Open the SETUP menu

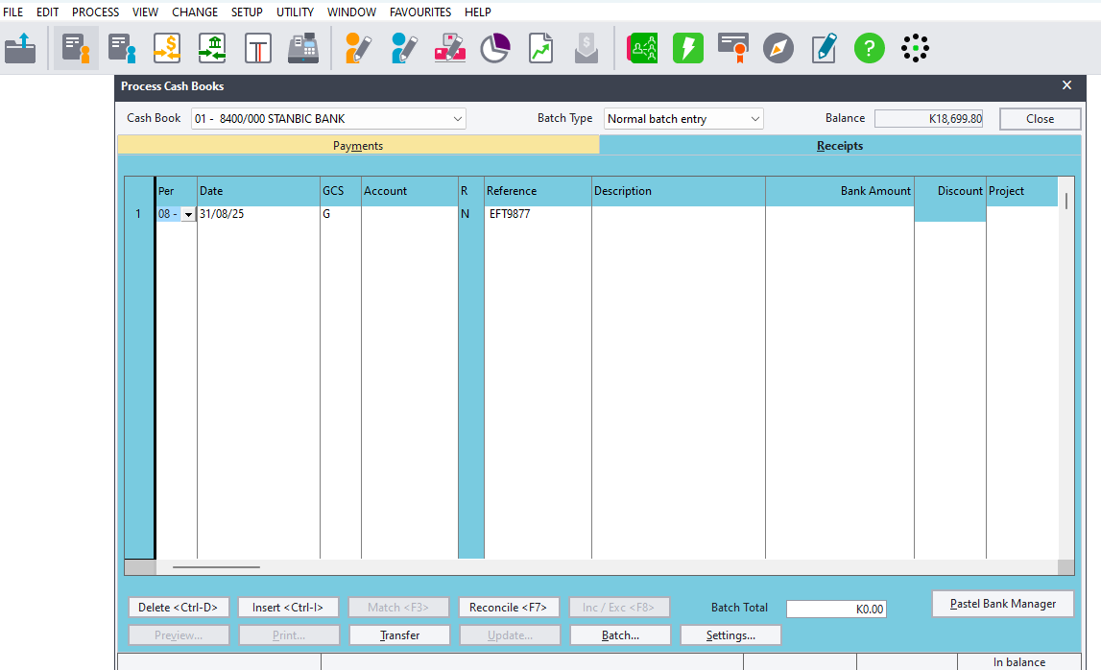[x=247, y=12]
